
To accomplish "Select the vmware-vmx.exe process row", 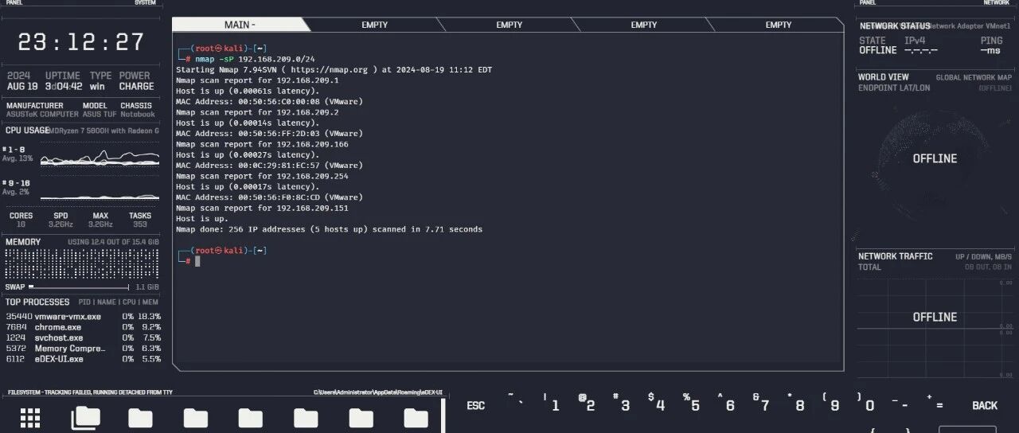I will [83, 316].
